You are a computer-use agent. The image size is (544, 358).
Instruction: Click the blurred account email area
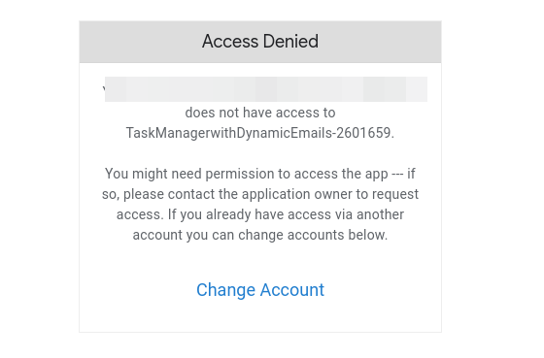click(266, 89)
